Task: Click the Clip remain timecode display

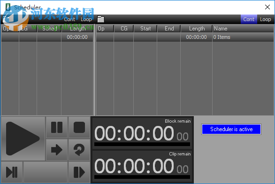Action: (141, 166)
